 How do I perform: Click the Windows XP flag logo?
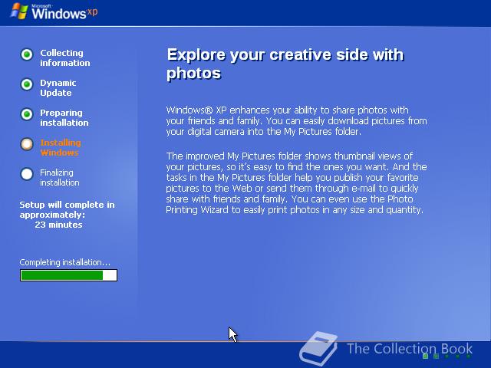19,11
